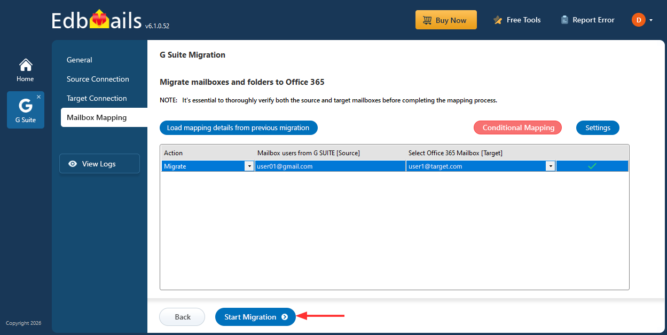The image size is (667, 335).
Task: Click View Logs with eye icon
Action: [x=99, y=164]
